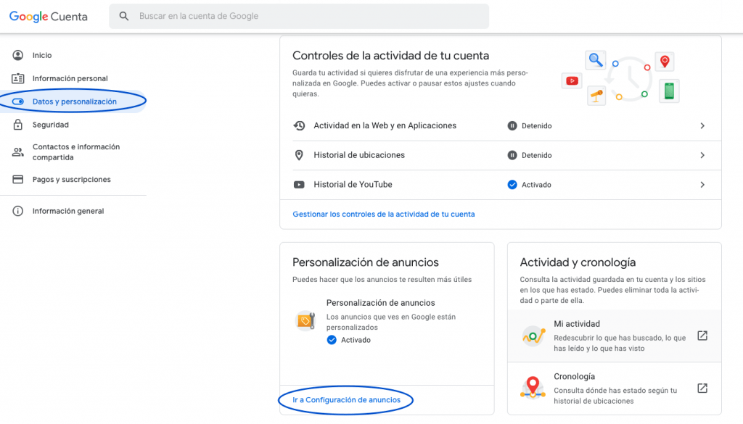Expand chevron for Actividad en la Web
Viewport: 743px width, 424px height.
pyautogui.click(x=702, y=126)
